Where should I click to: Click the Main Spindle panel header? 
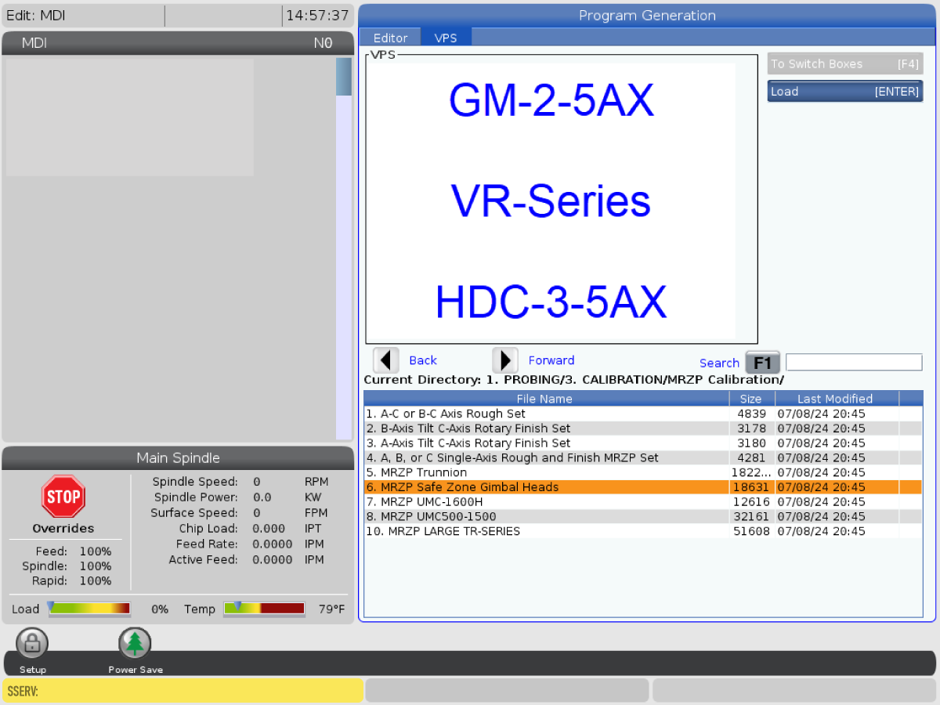tap(178, 458)
